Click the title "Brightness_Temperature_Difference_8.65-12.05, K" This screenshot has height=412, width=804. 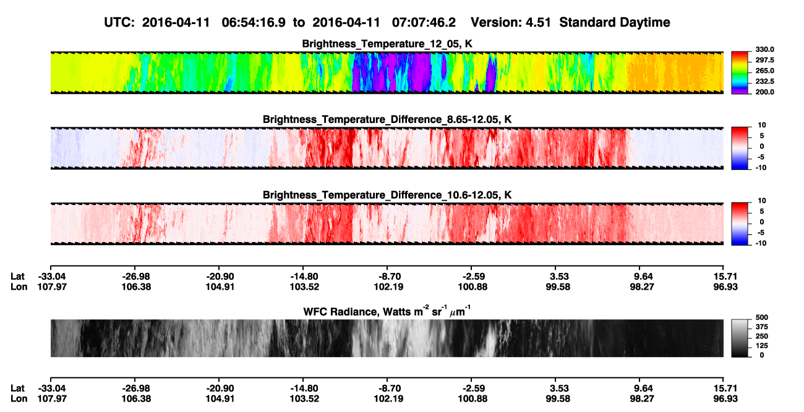pos(387,119)
